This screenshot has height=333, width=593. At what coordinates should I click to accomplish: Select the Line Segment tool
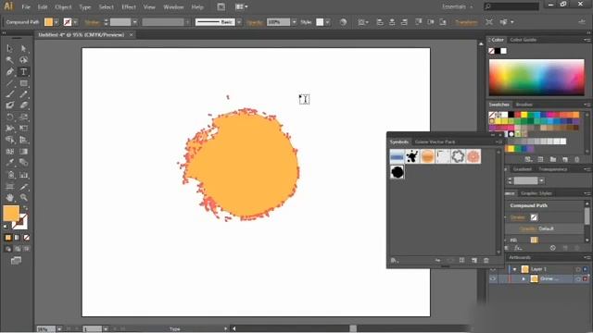(10, 83)
